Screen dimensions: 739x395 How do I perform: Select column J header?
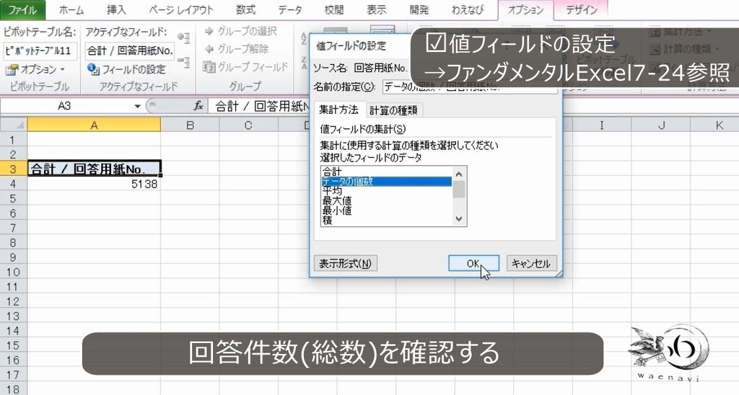[x=661, y=125]
